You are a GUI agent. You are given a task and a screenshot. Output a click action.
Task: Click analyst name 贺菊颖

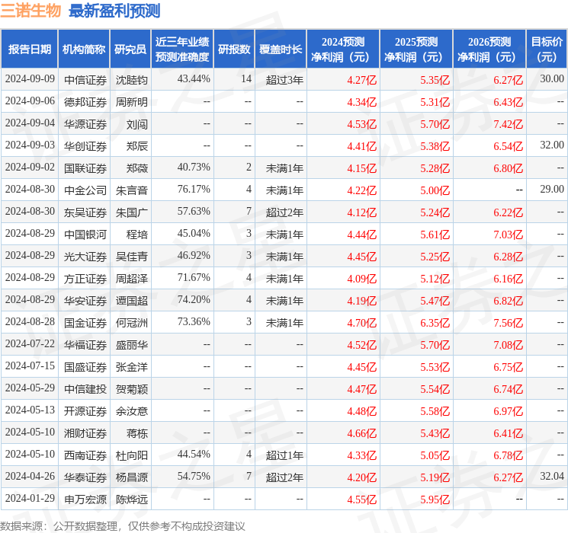coord(131,389)
